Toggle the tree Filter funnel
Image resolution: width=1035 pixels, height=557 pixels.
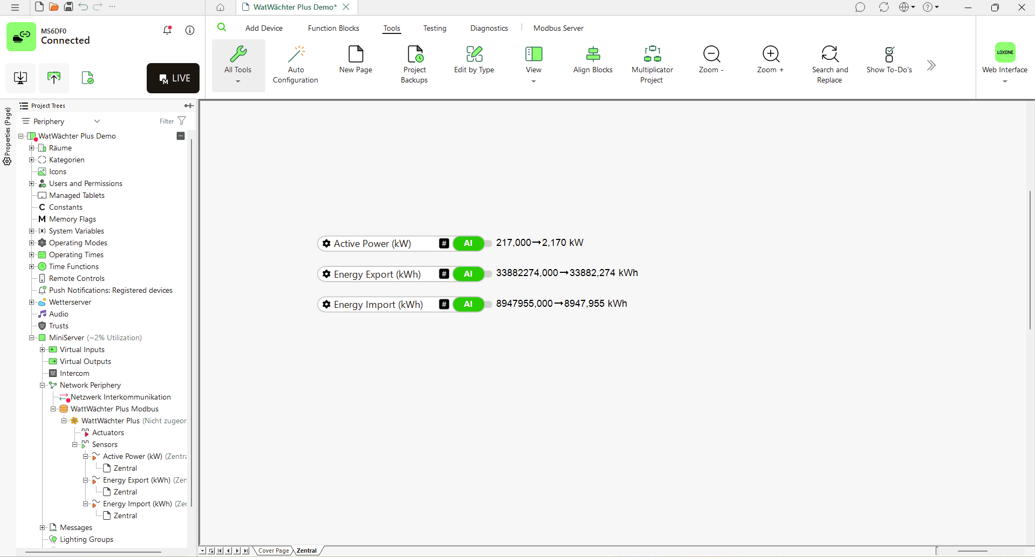(x=182, y=121)
